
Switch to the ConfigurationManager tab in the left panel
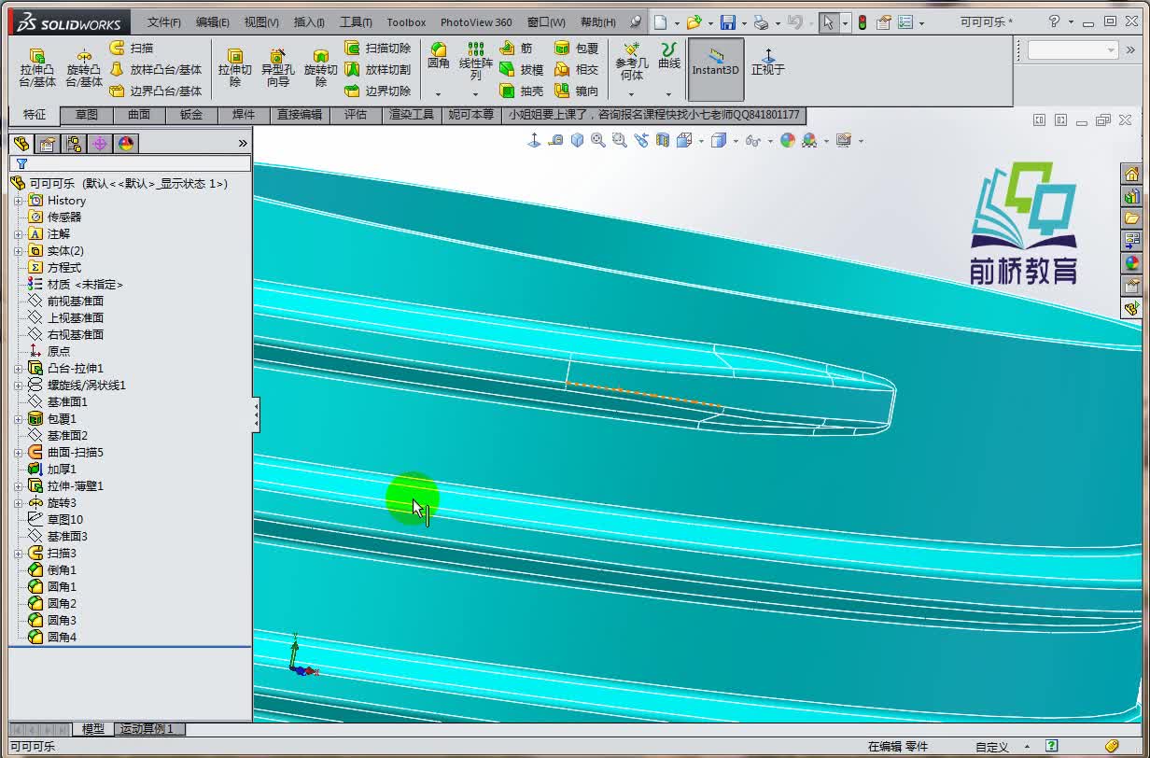click(x=74, y=144)
